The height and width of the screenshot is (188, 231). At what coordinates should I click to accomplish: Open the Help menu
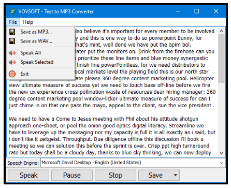tap(28, 22)
